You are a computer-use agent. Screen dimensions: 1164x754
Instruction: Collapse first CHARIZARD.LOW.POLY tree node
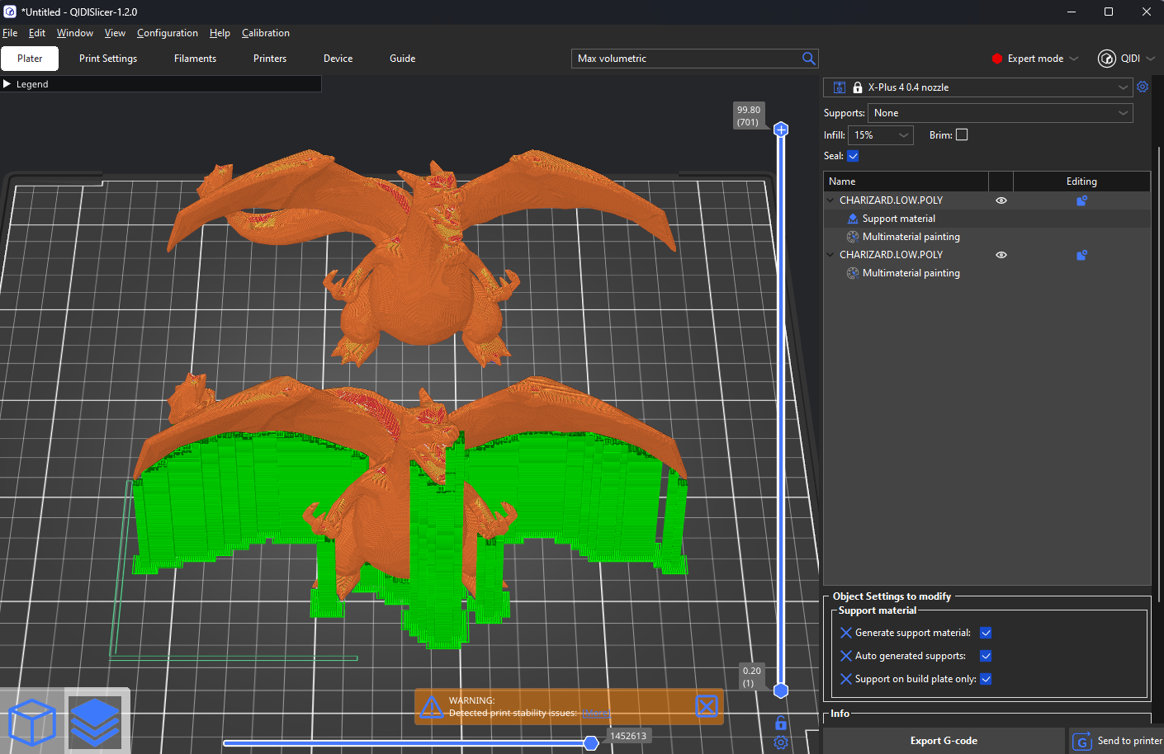click(x=830, y=200)
